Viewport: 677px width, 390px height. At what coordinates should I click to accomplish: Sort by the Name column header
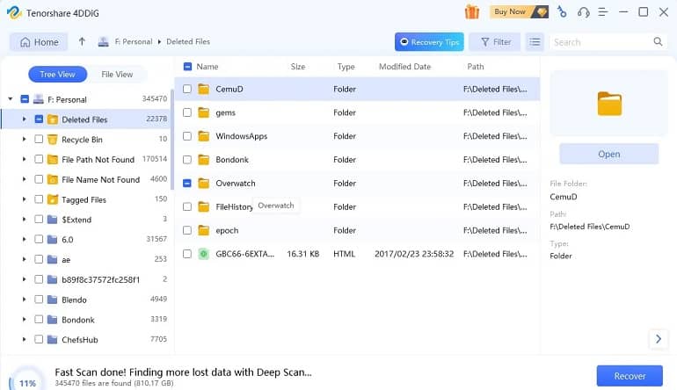207,67
